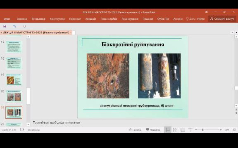Image resolution: width=238 pixels, height=148 pixels.
Task: Open the Design tab 'Конструктор'
Action: pyautogui.click(x=57, y=19)
